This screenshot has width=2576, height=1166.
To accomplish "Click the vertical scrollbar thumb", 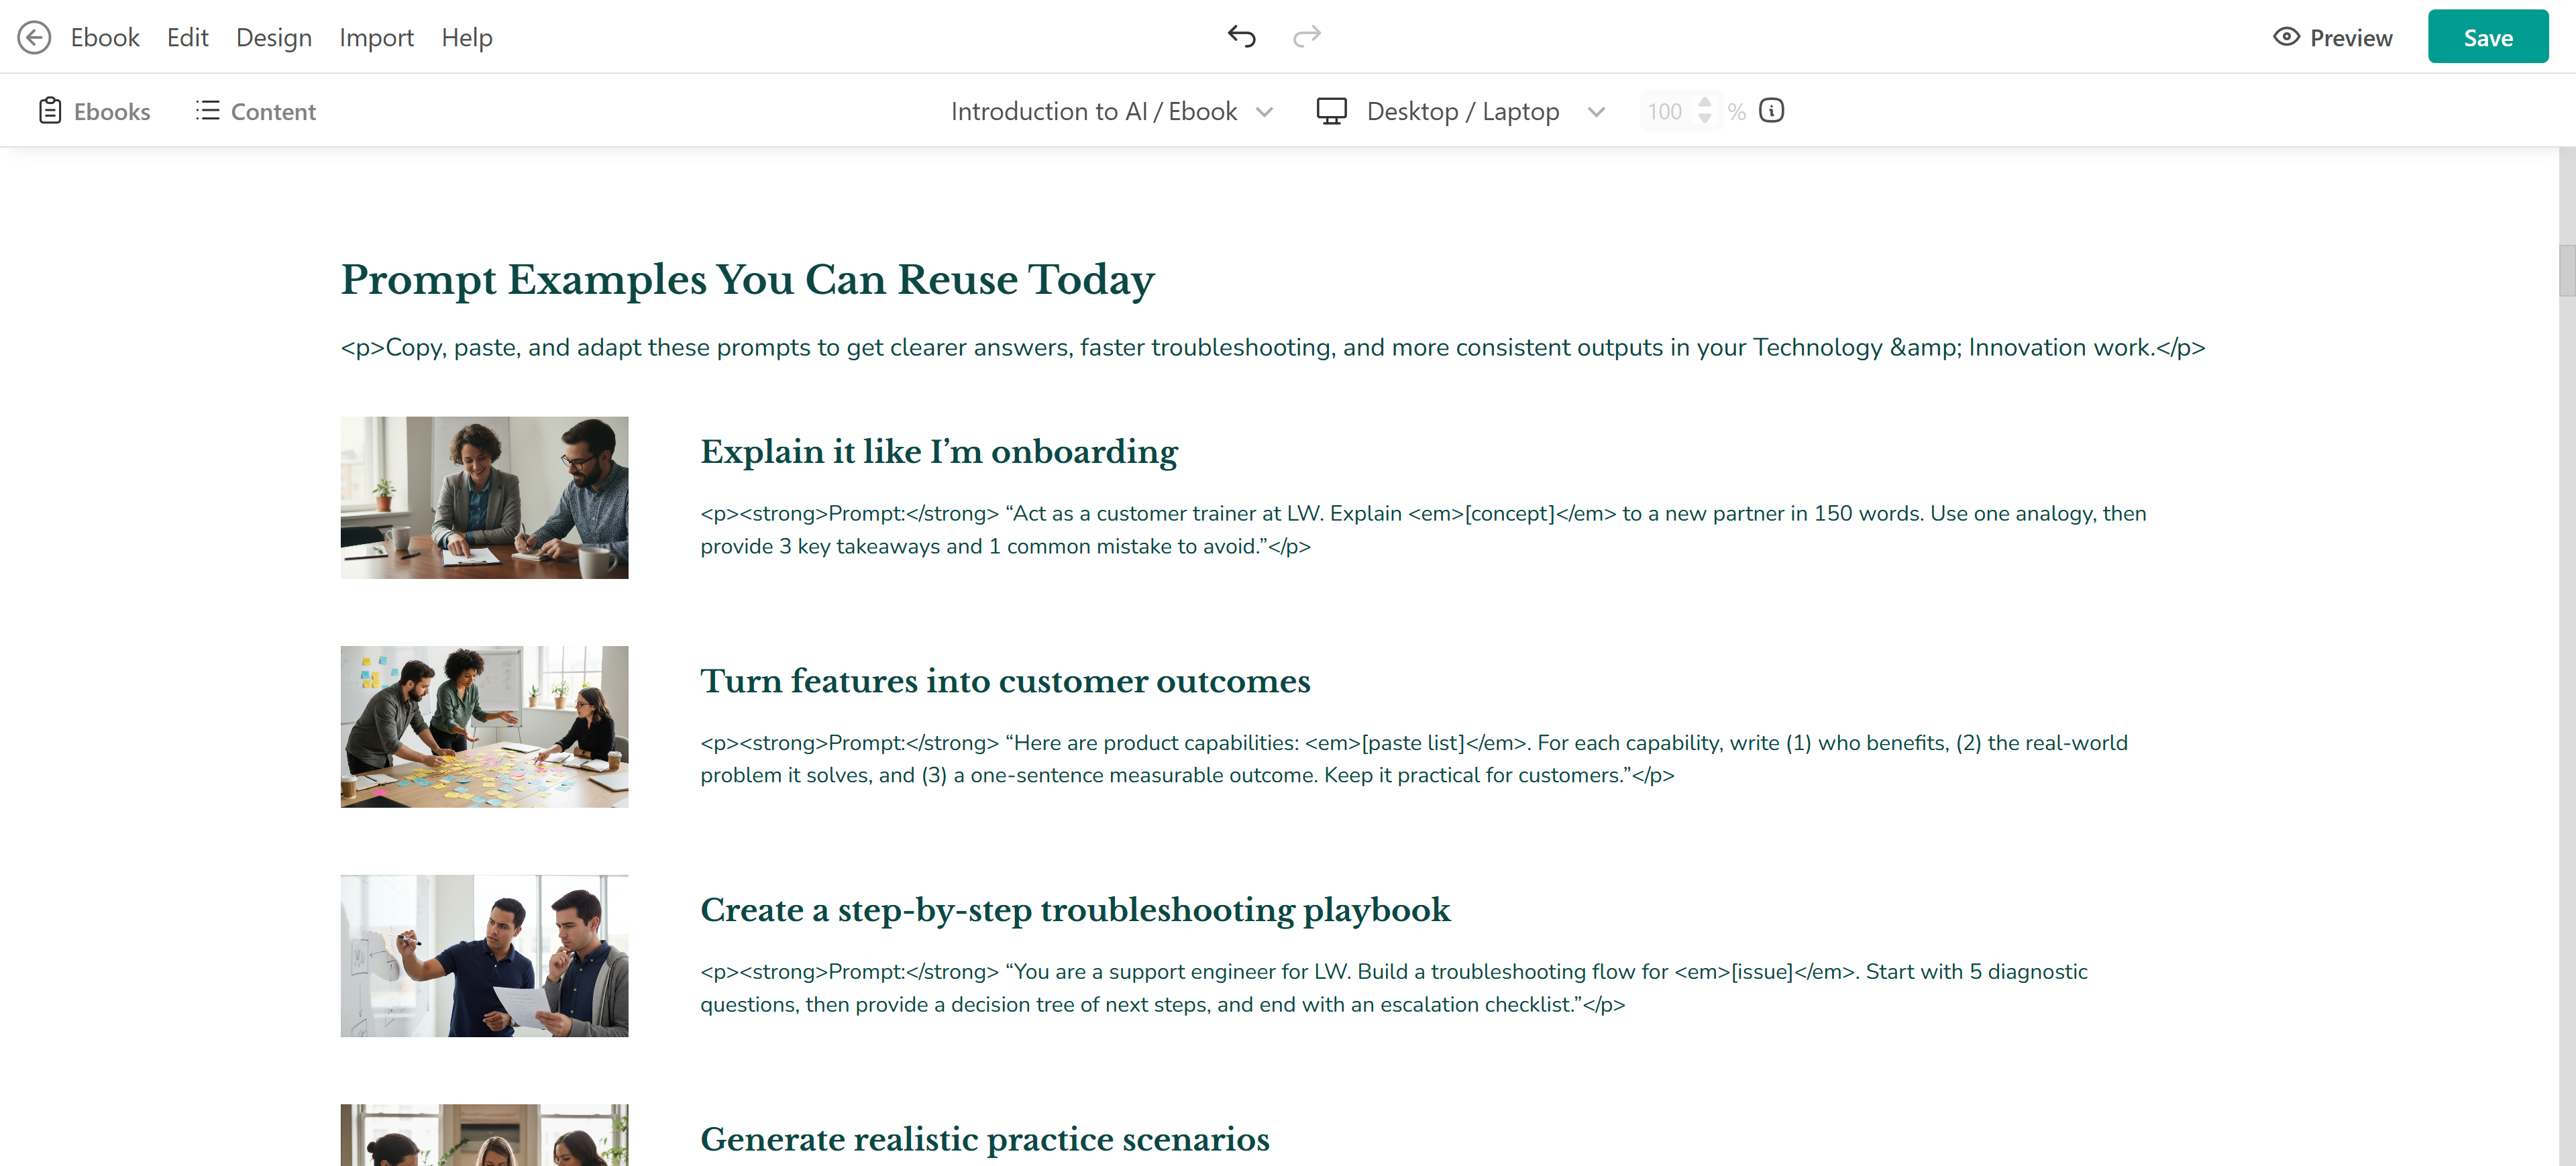I will click(x=2566, y=270).
